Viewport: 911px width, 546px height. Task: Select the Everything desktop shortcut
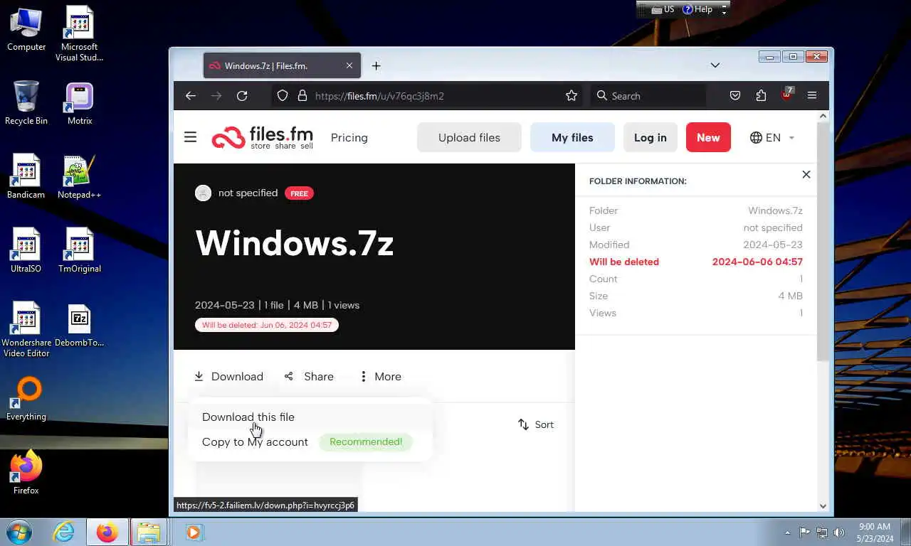point(26,399)
